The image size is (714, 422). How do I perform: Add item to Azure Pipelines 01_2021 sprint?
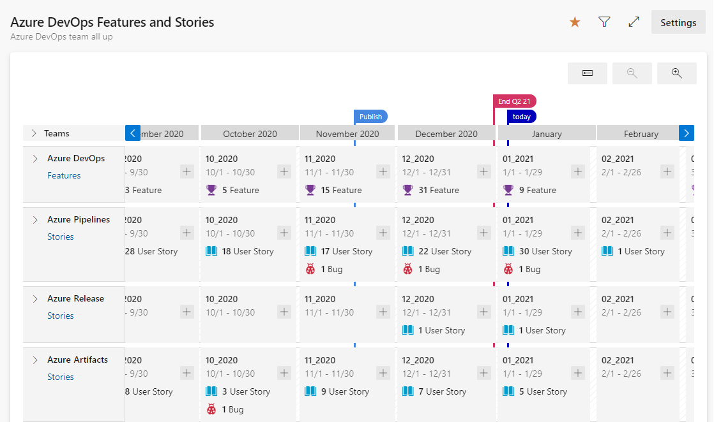pos(578,233)
